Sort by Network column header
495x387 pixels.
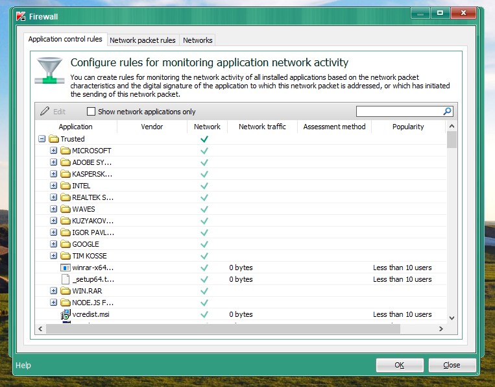[x=207, y=127]
